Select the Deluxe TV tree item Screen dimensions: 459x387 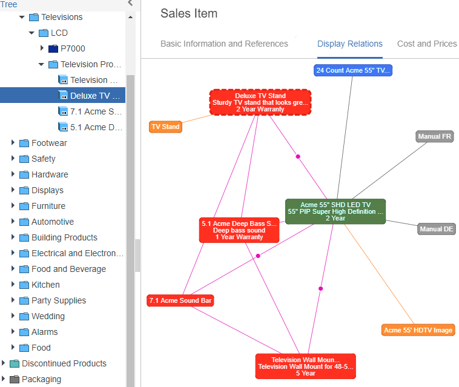point(62,96)
